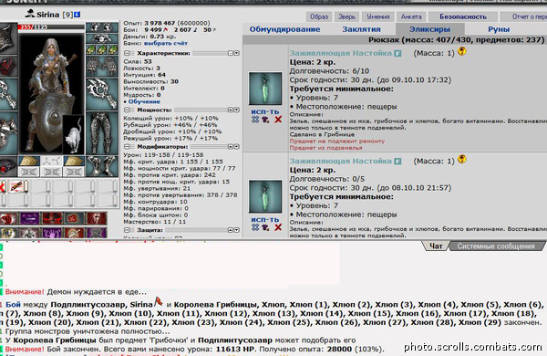Image resolution: width=547 pixels, height=356 pixels.
Task: Click the выбрать счёт bank link
Action: pos(166,43)
